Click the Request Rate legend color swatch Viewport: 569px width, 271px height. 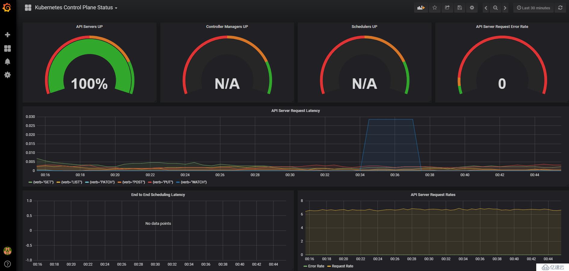click(329, 266)
